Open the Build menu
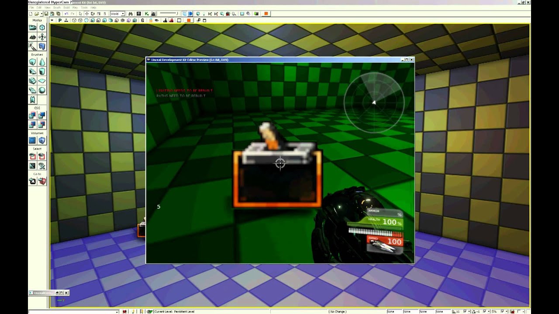The height and width of the screenshot is (314, 559). click(x=66, y=7)
